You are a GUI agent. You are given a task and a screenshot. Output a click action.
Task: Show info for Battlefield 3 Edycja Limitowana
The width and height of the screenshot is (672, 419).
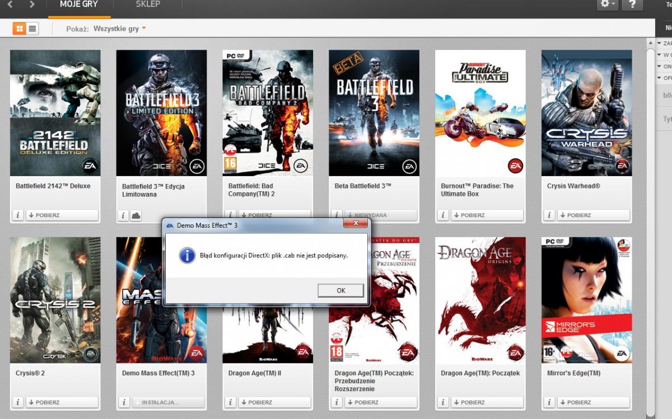[x=124, y=215]
